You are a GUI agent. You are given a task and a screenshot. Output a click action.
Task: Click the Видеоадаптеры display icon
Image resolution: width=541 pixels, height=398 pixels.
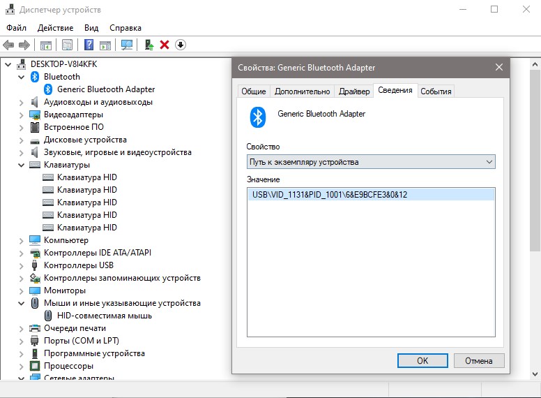(35, 115)
